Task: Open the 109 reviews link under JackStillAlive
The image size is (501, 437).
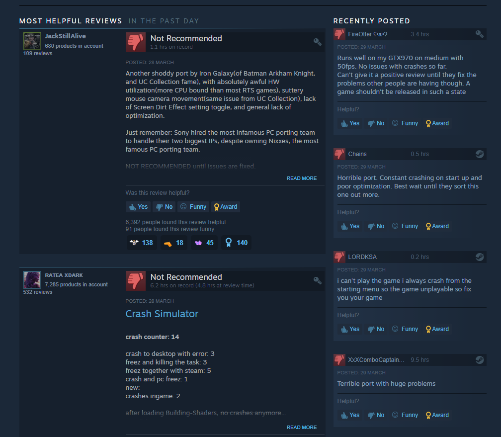Action: tap(38, 53)
